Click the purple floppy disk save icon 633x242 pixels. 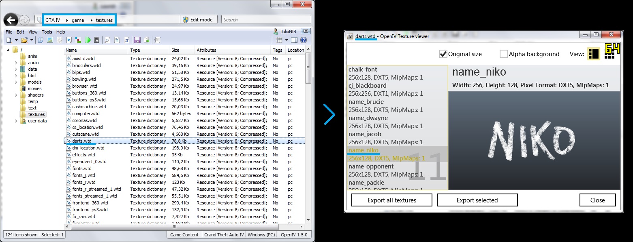(x=137, y=40)
